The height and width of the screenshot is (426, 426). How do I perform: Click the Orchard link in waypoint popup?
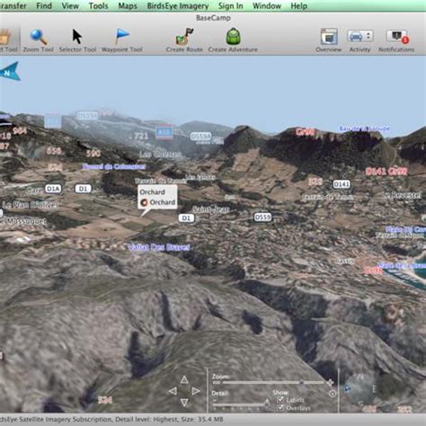tap(163, 202)
